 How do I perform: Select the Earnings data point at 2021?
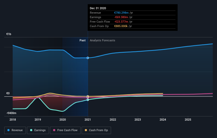click(x=88, y=100)
